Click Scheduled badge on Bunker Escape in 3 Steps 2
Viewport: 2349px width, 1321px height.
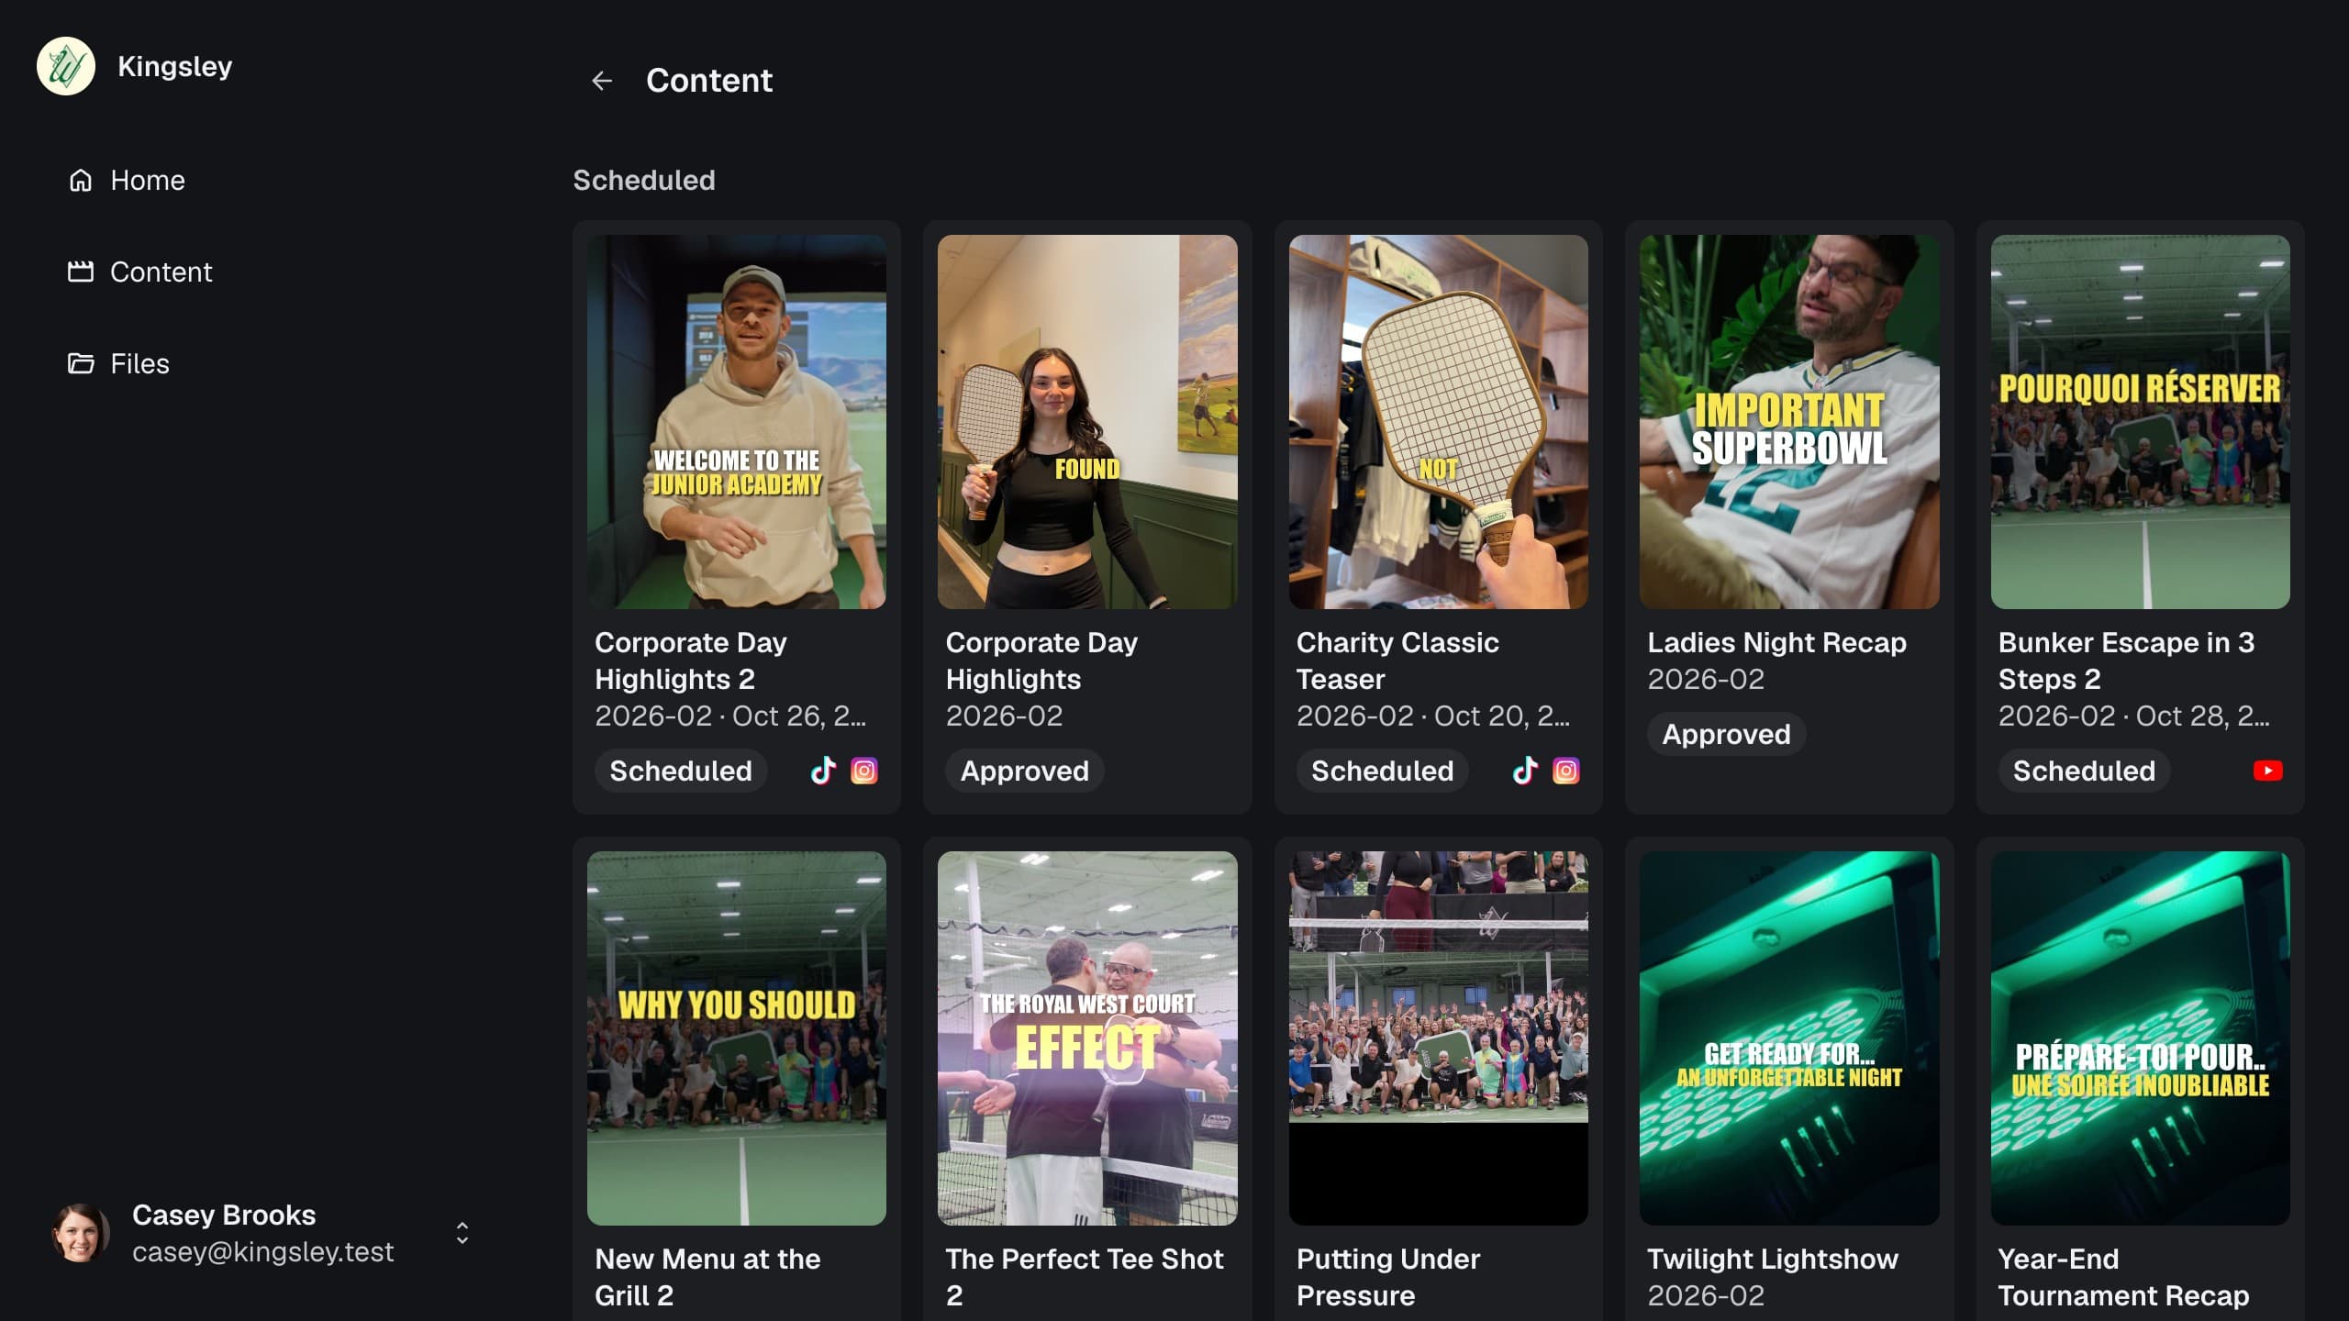pos(2084,771)
